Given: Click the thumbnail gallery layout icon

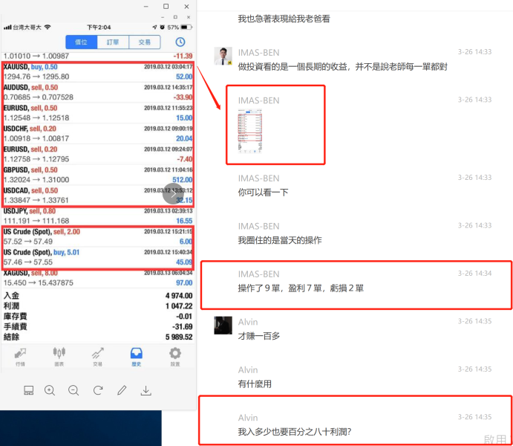Looking at the screenshot, I should (28, 390).
